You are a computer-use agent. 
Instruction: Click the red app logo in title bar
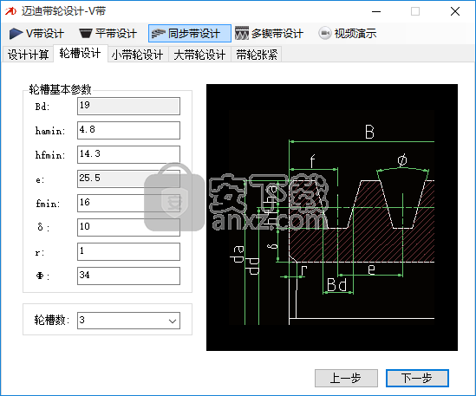(11, 11)
